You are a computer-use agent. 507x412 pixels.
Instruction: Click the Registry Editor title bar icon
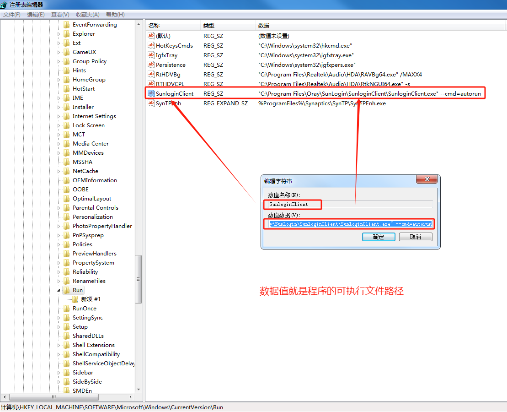(4, 5)
